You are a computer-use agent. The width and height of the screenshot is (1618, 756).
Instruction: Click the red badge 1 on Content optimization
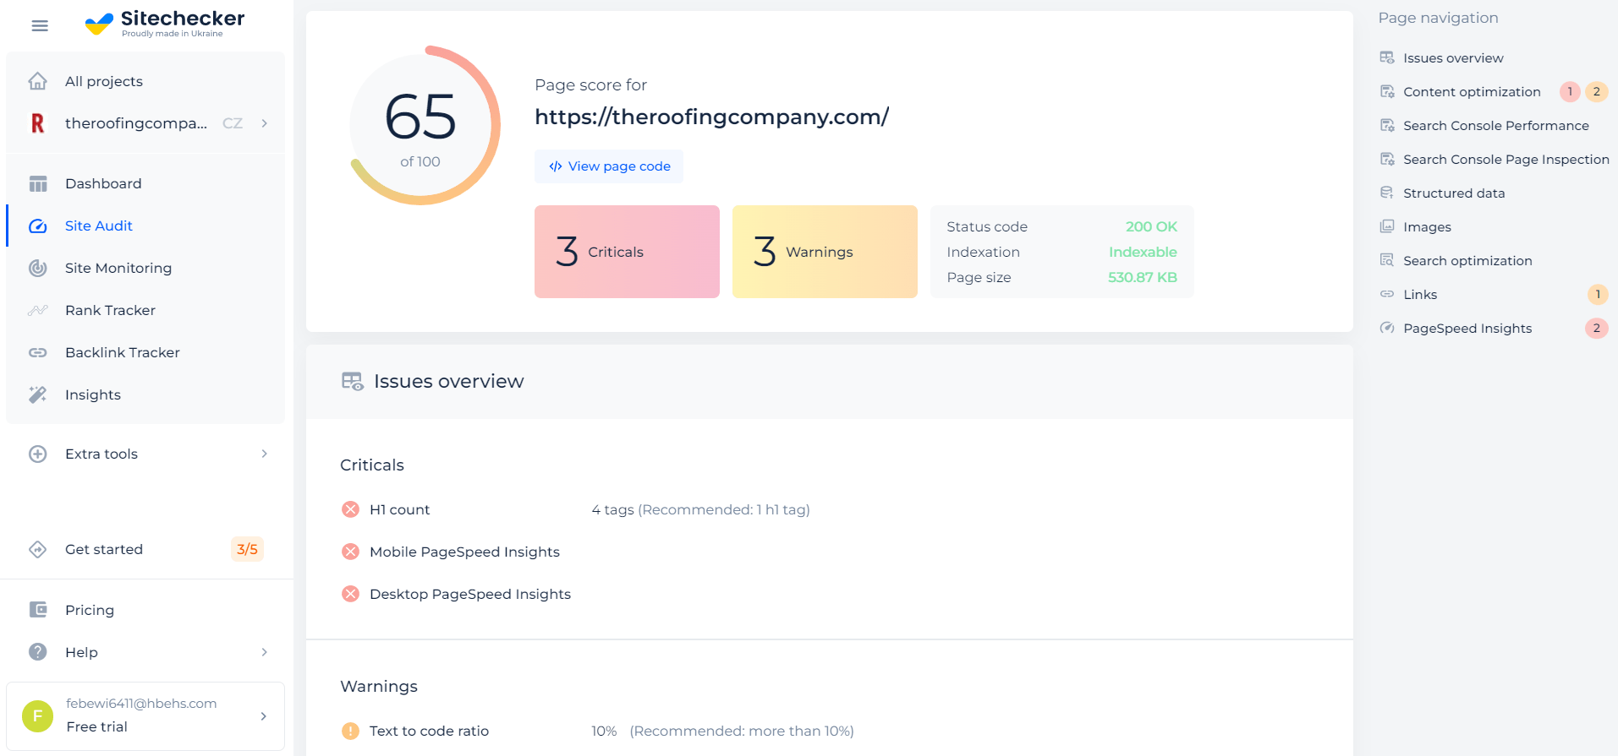point(1570,91)
